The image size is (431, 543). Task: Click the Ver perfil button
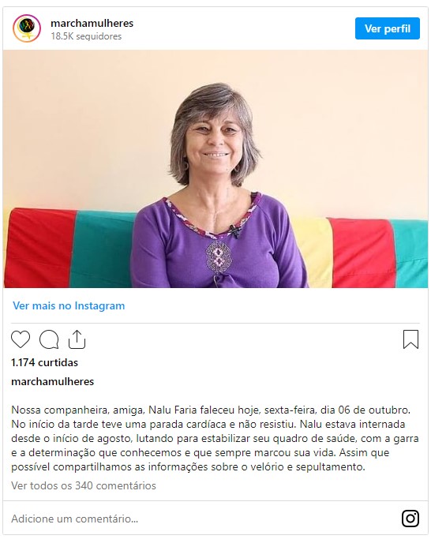click(x=388, y=28)
